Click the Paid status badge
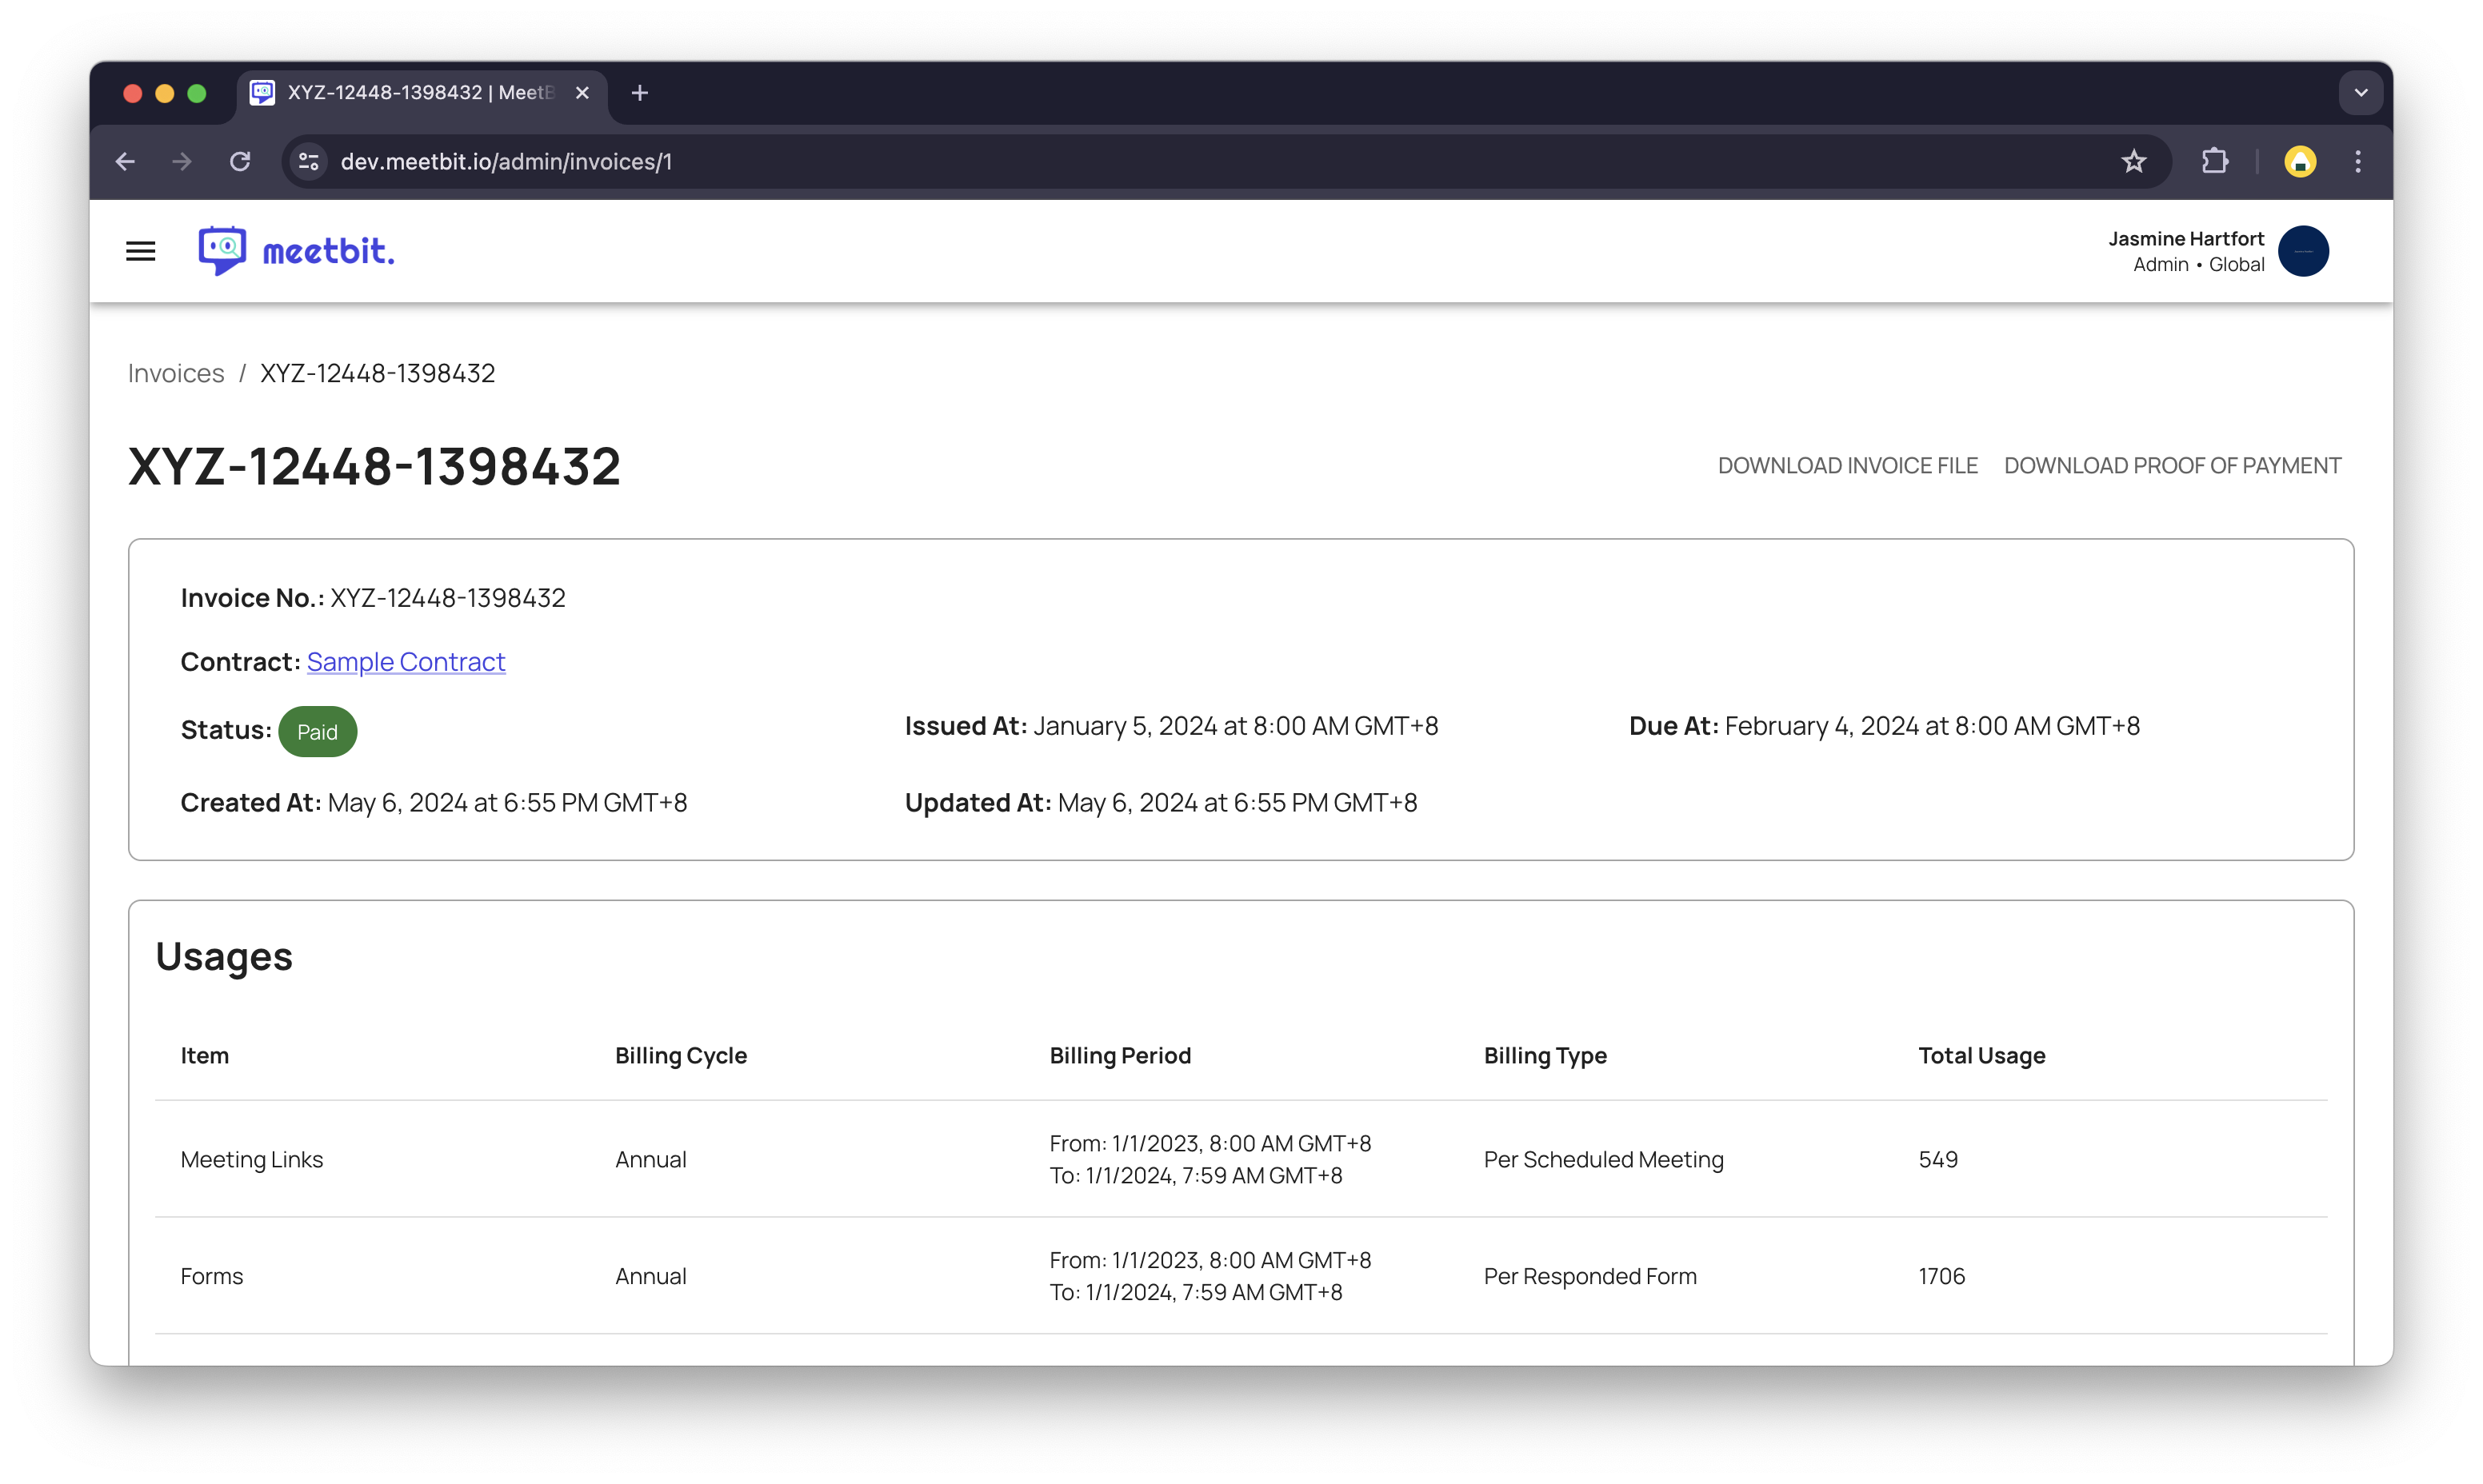2483x1484 pixels. (317, 732)
